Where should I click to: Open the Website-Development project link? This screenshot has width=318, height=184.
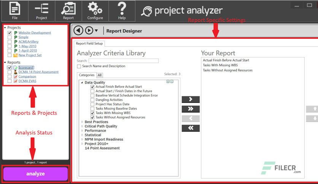35,33
